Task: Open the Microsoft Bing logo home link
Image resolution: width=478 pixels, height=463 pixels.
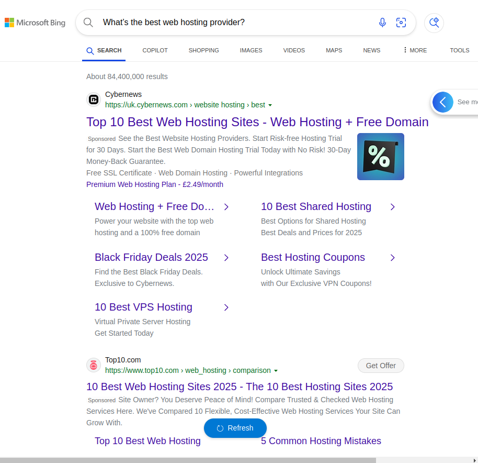Action: pyautogui.click(x=35, y=23)
